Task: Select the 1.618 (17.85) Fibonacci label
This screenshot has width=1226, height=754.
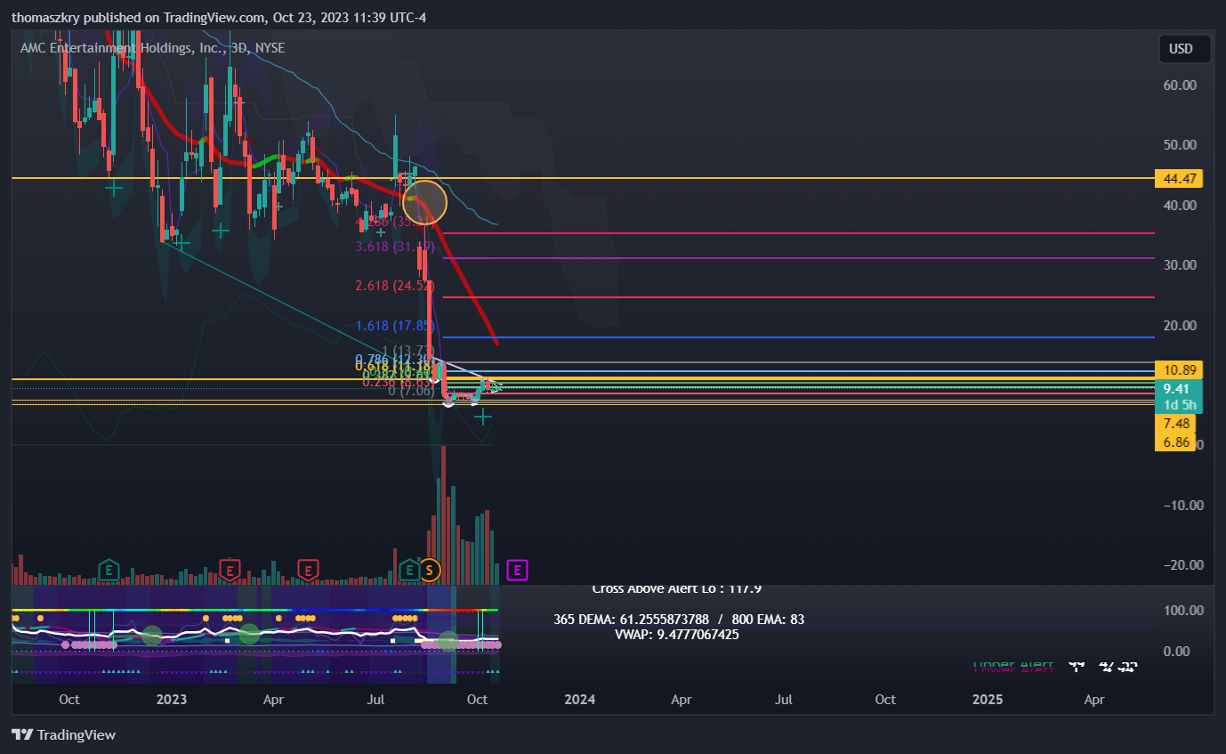Action: click(394, 326)
